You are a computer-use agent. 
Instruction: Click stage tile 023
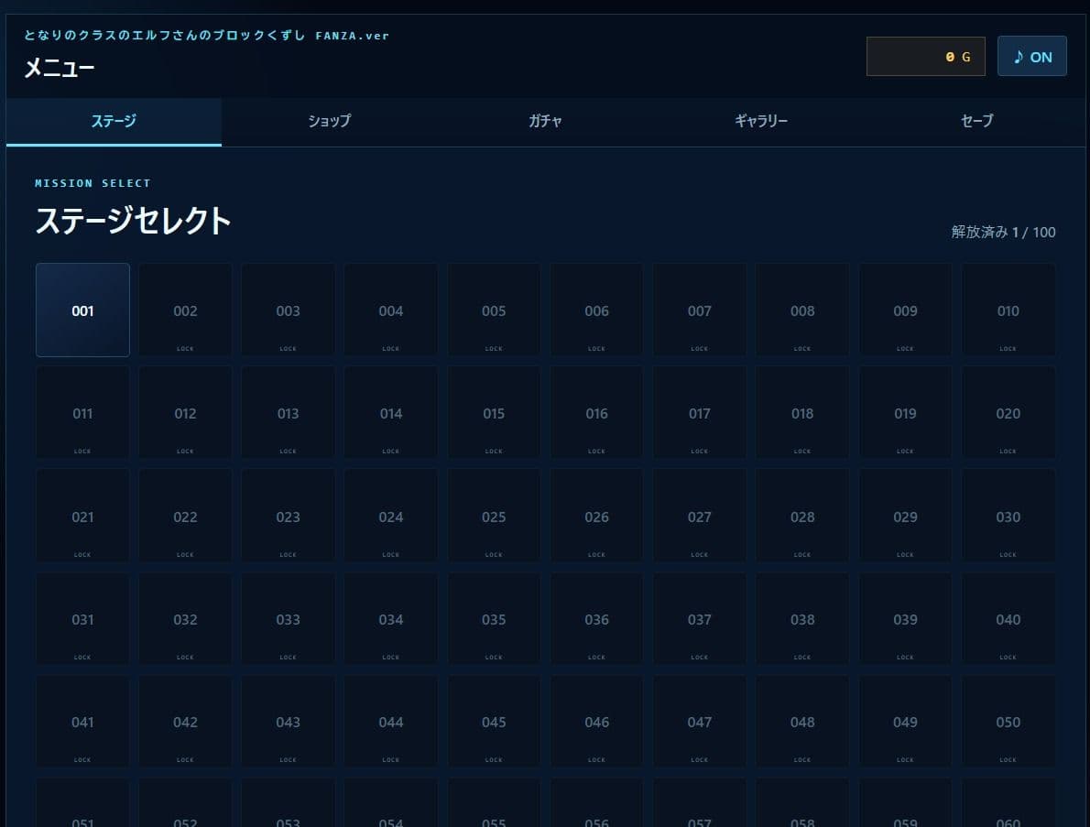click(289, 516)
